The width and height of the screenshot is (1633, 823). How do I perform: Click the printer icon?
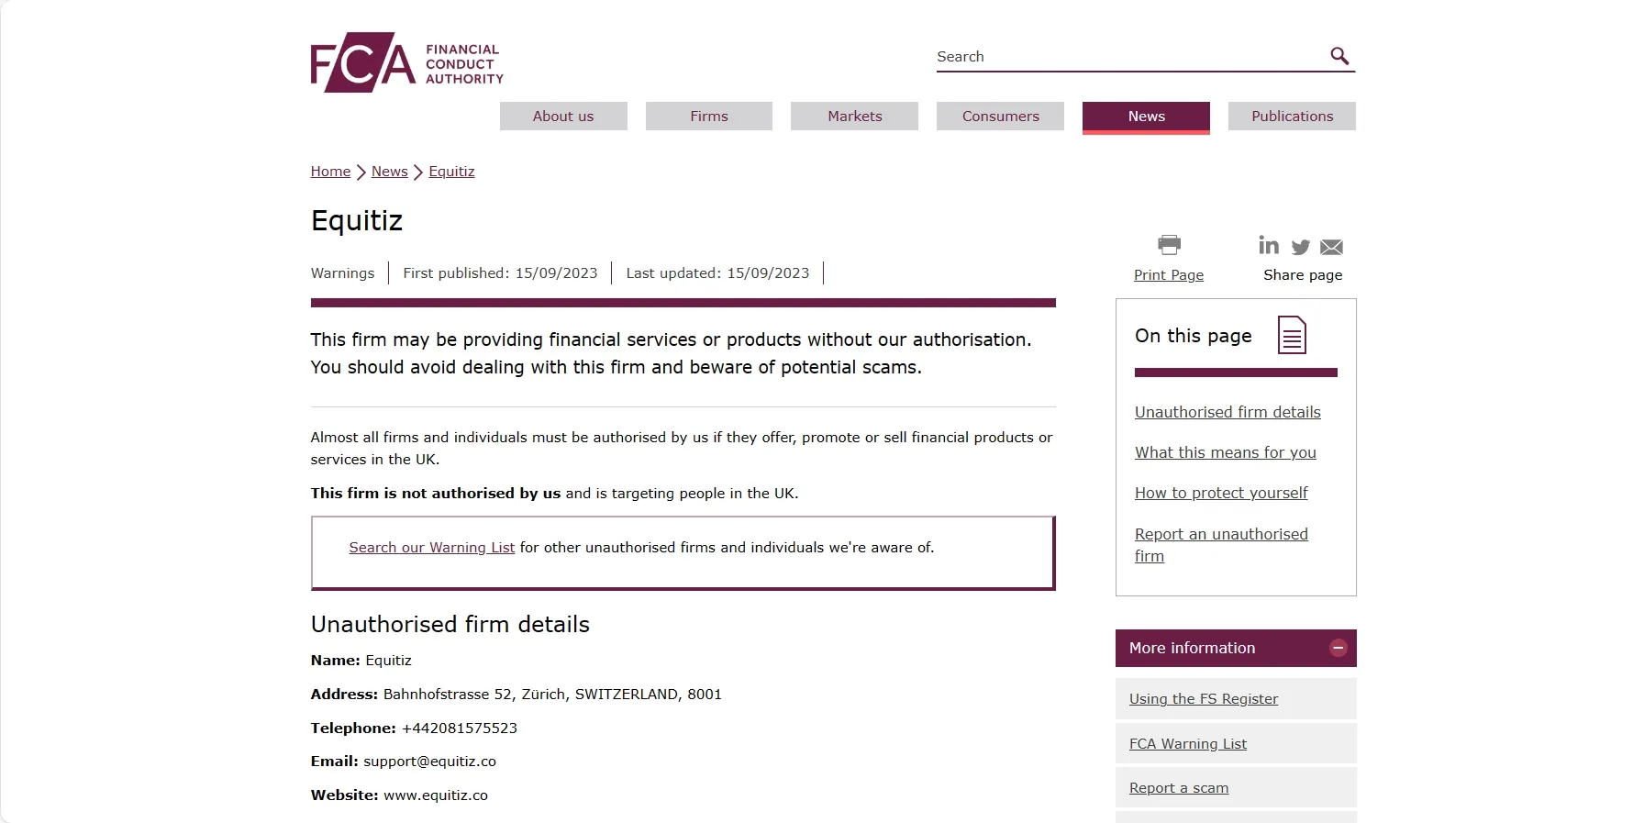pos(1169,244)
